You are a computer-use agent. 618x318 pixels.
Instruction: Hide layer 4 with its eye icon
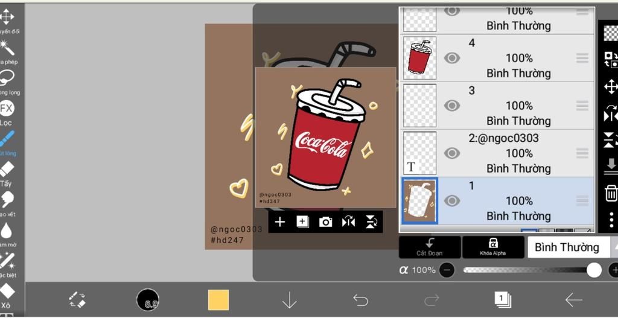coord(451,59)
